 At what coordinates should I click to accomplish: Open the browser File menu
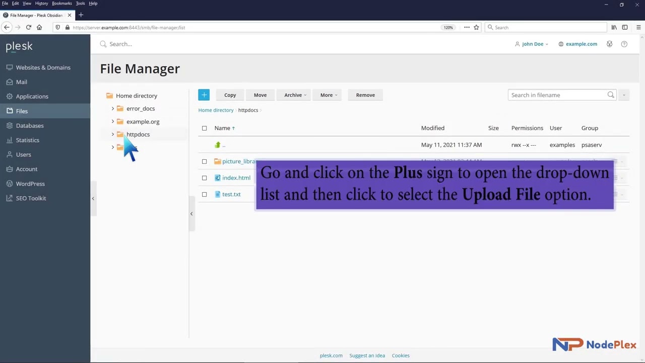coord(5,4)
